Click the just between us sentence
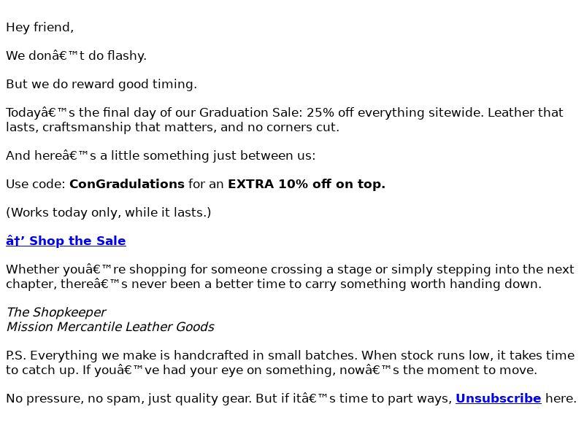584x439 pixels. point(161,155)
